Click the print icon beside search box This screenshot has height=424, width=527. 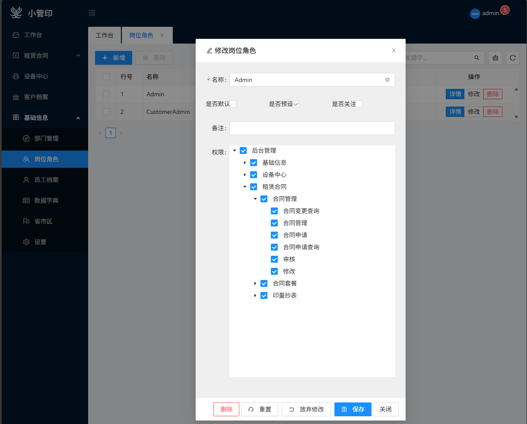pos(495,58)
